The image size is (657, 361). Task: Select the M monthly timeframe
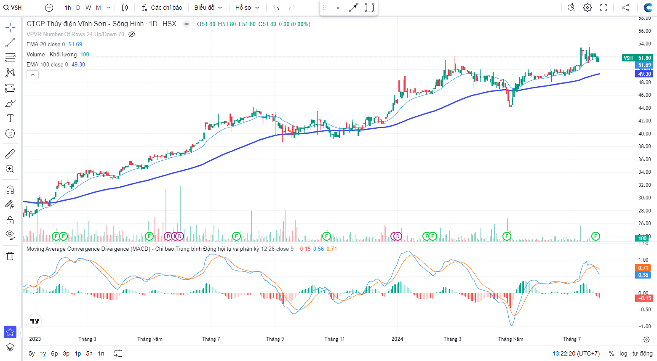coord(99,8)
